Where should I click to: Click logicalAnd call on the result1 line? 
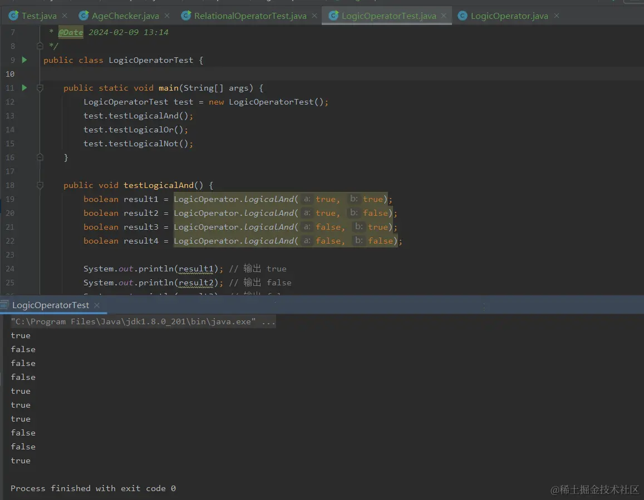tap(269, 199)
